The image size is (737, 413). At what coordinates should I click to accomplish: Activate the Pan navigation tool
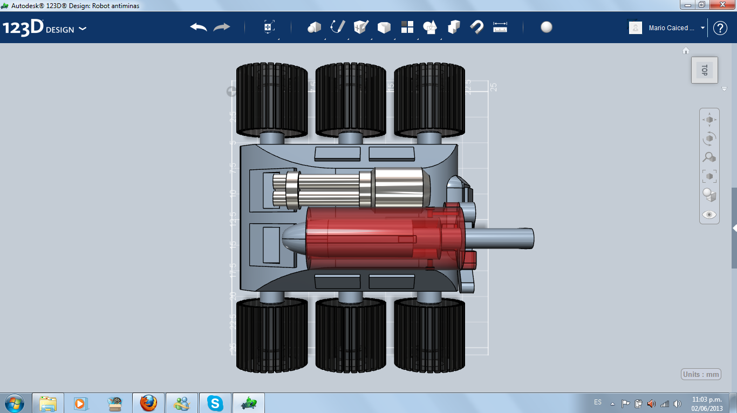(709, 120)
